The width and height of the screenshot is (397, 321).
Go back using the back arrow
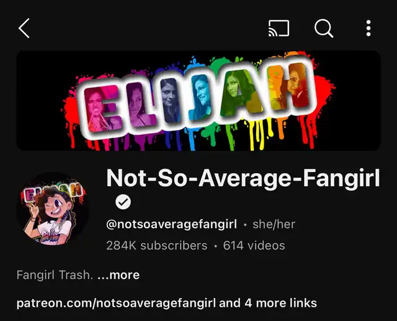pyautogui.click(x=24, y=28)
